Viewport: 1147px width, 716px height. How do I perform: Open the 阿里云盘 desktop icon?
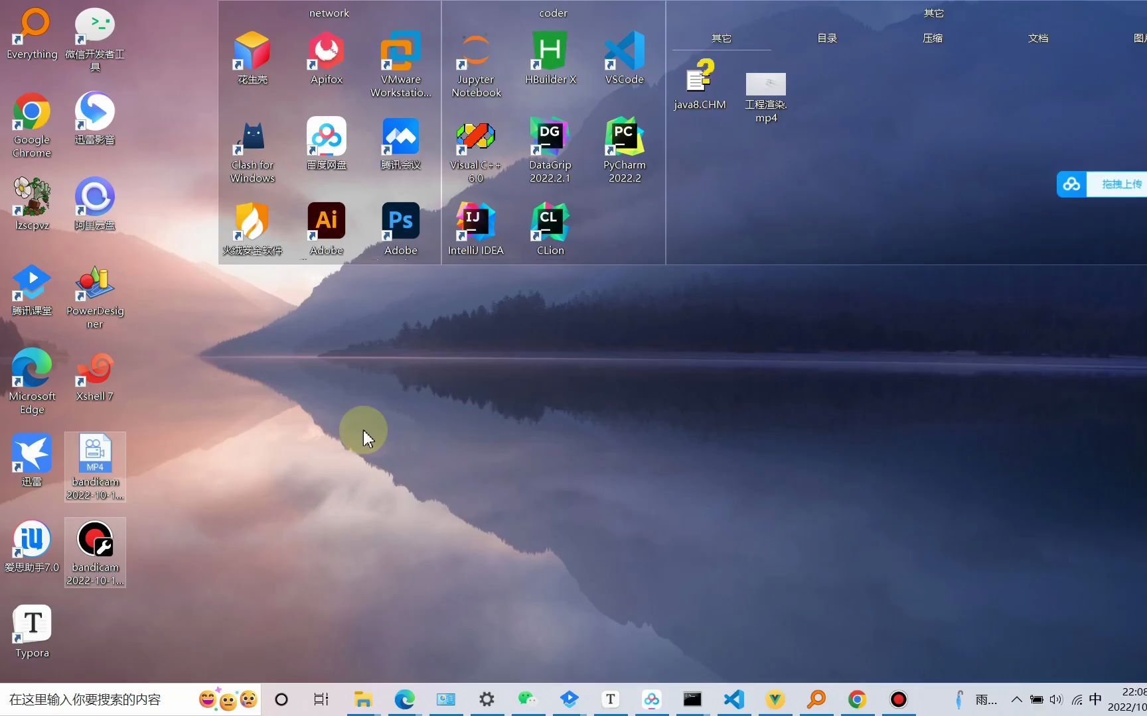(x=95, y=204)
